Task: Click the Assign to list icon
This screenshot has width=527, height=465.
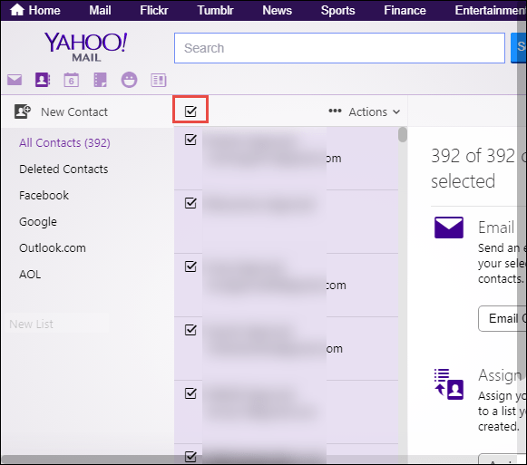Action: coord(449,384)
